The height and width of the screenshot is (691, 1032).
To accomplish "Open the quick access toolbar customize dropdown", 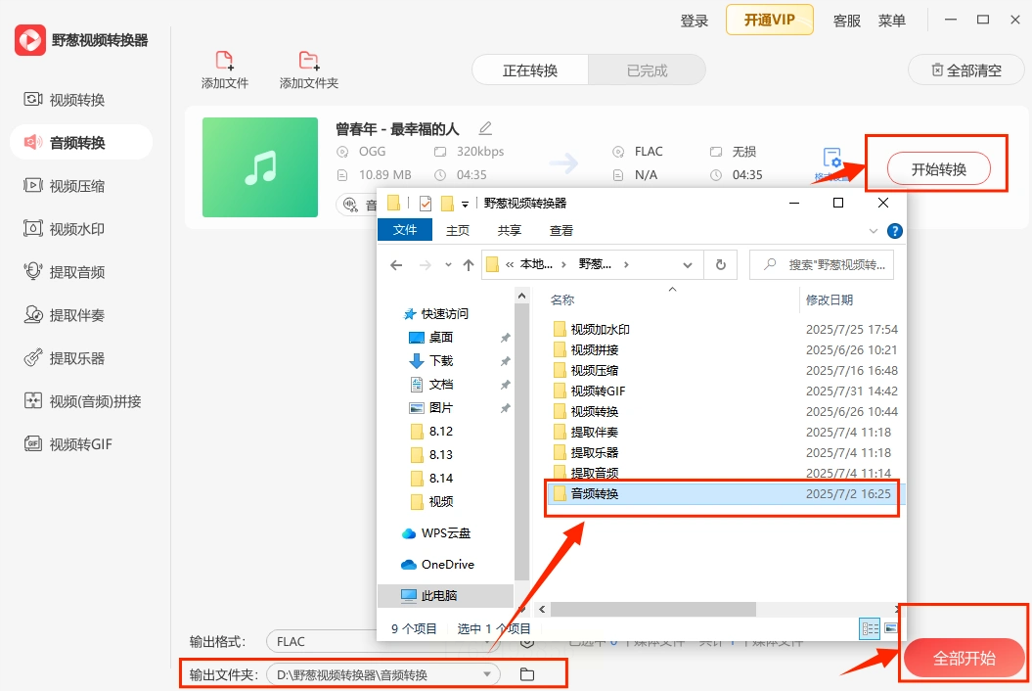I will click(x=465, y=205).
